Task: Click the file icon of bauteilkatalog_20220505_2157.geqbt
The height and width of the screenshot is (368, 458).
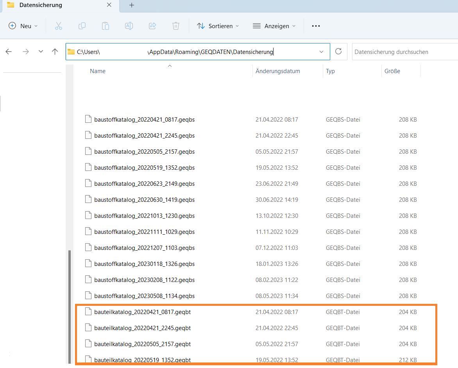Action: pos(88,344)
